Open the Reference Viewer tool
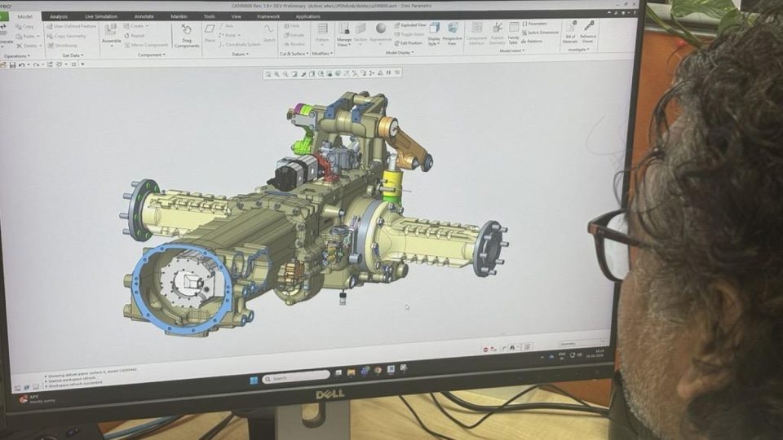Viewport: 783px width, 440px height. click(588, 31)
